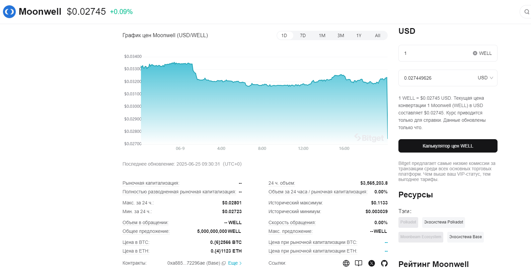Screen dimensions: 531x277
Task: Clear the WELL amount field icon
Action: coord(475,53)
